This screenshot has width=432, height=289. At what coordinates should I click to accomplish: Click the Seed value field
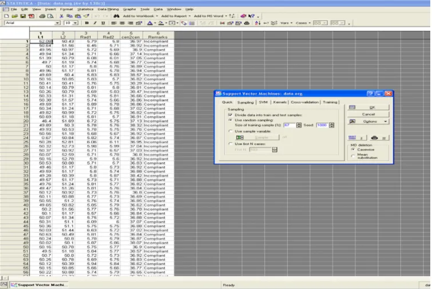(x=323, y=126)
